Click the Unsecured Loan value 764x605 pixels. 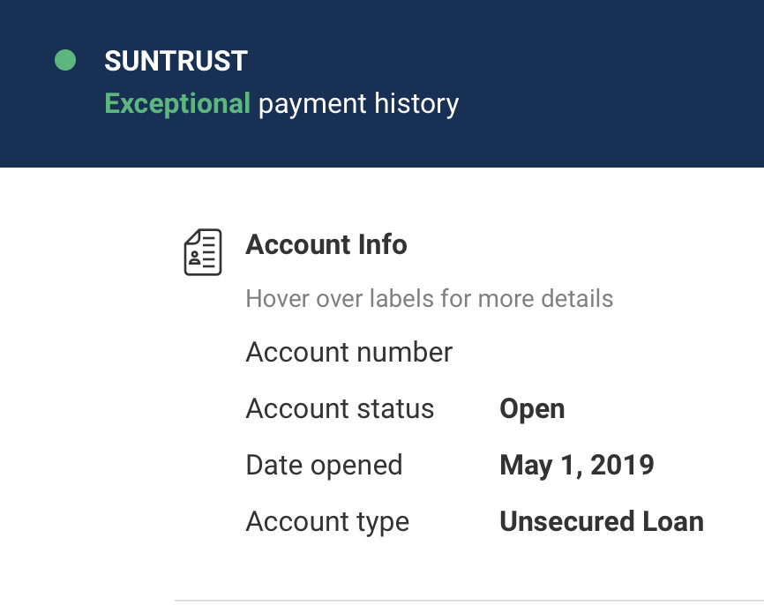[602, 521]
